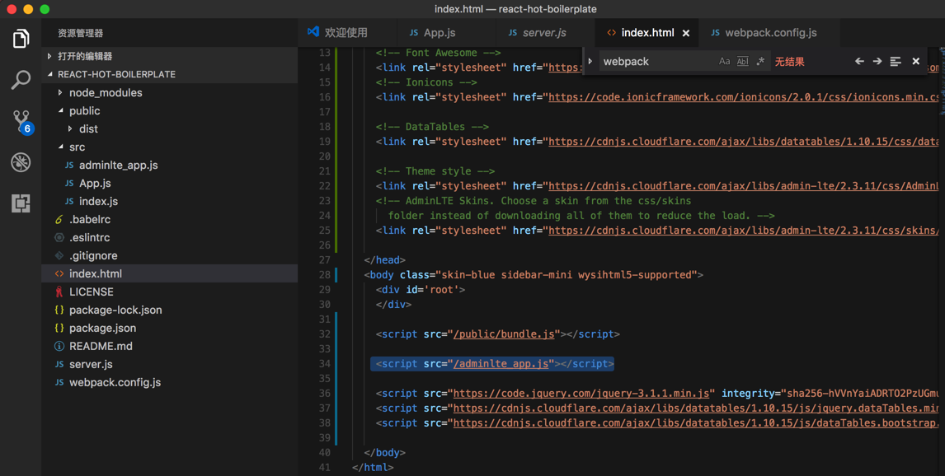945x476 pixels.
Task: Expand the node_modules folder
Action: pyautogui.click(x=105, y=93)
